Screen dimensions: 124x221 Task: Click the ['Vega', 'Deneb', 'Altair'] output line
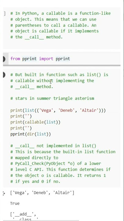(42, 193)
